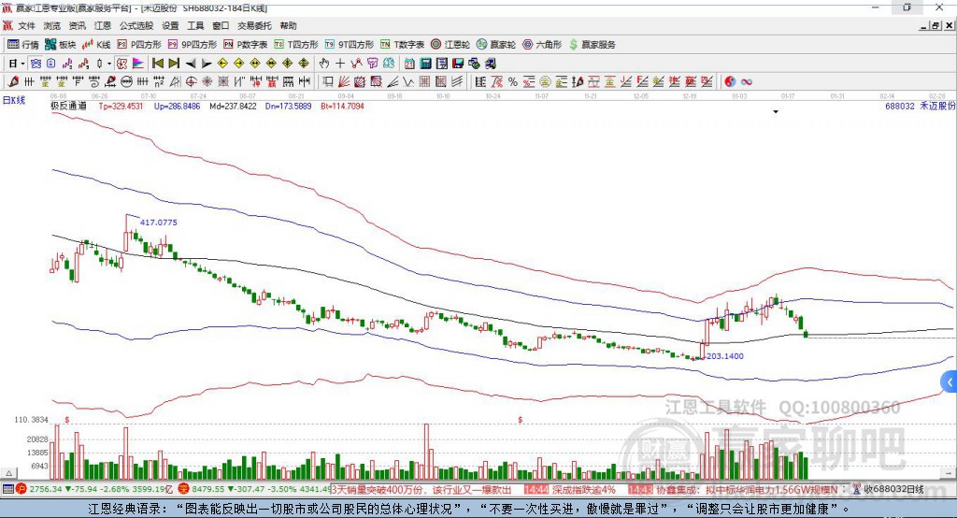Click the Md=237.8422 value
Screen dimensions: 957x518
click(x=233, y=106)
